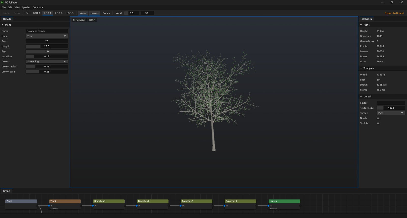Open the File menu
Viewport: 407px width, 218px height.
coord(4,7)
